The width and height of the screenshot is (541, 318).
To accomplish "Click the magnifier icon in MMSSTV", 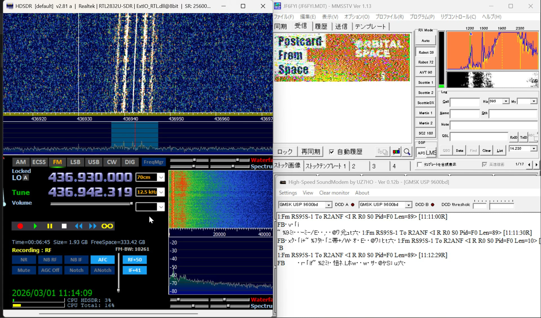I will (x=407, y=152).
